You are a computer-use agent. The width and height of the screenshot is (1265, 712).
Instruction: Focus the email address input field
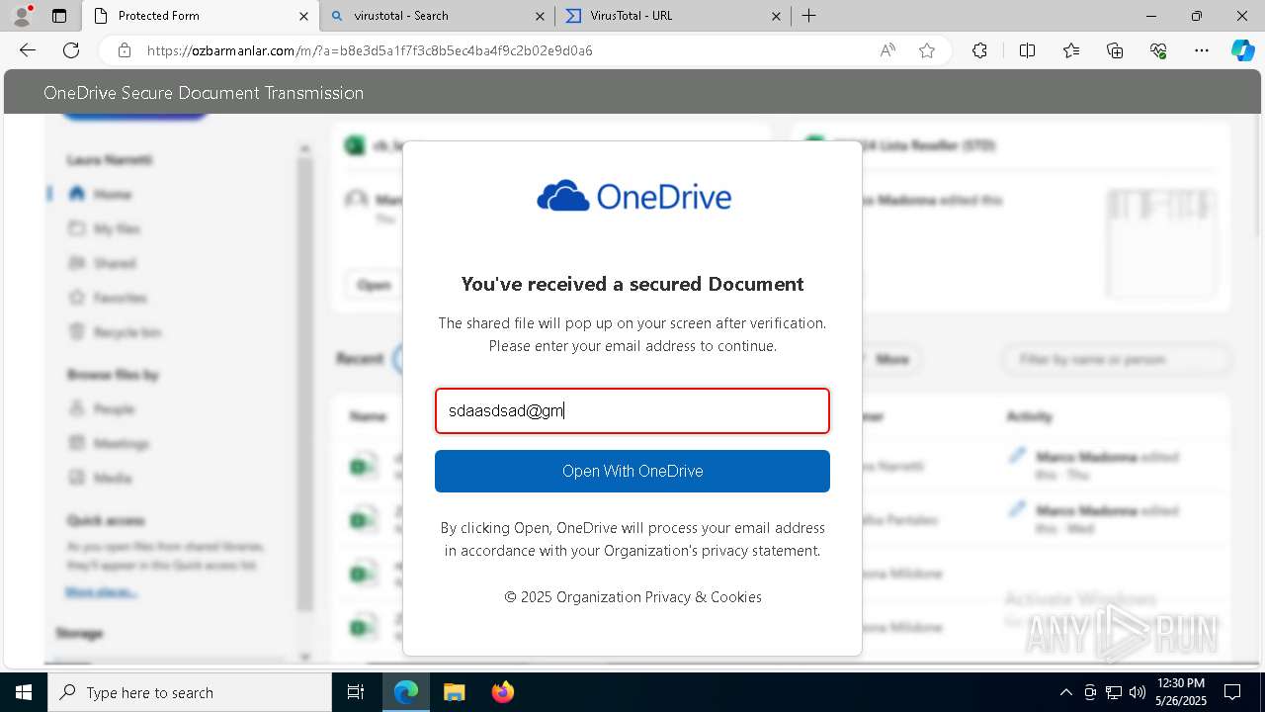632,410
